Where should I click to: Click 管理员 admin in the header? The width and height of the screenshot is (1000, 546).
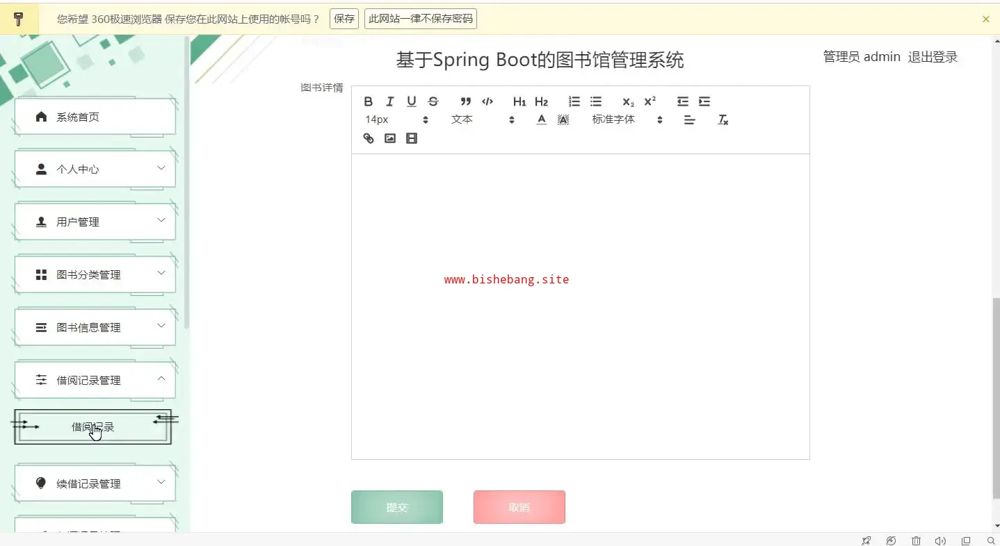click(x=862, y=57)
